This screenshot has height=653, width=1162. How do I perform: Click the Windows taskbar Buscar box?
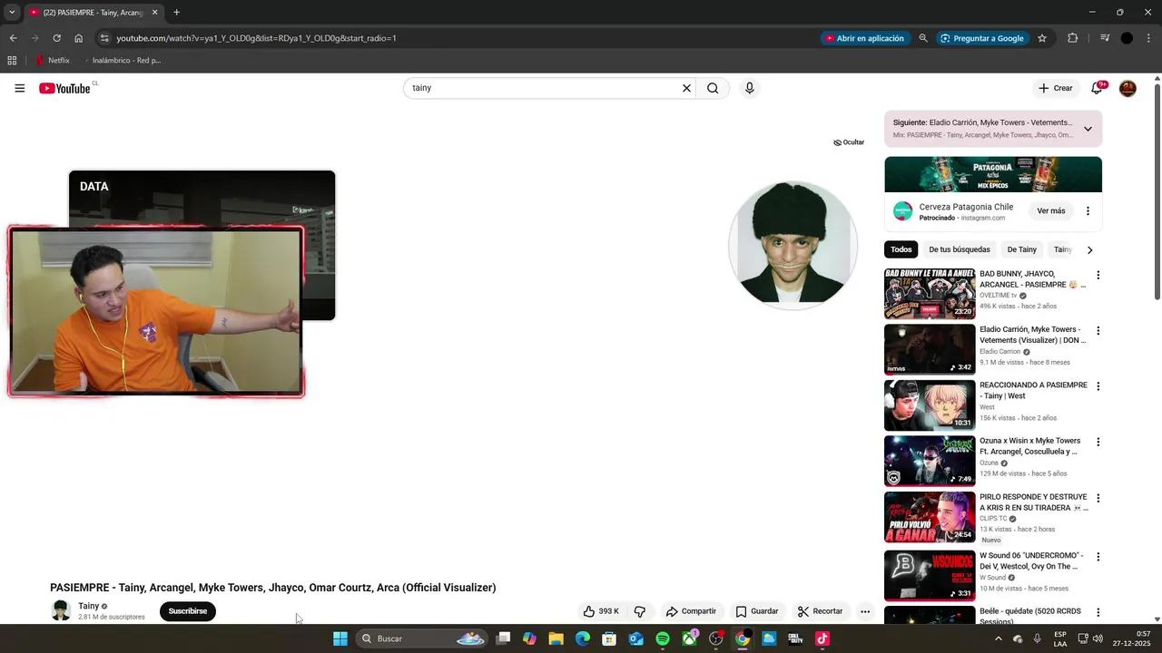click(x=423, y=638)
